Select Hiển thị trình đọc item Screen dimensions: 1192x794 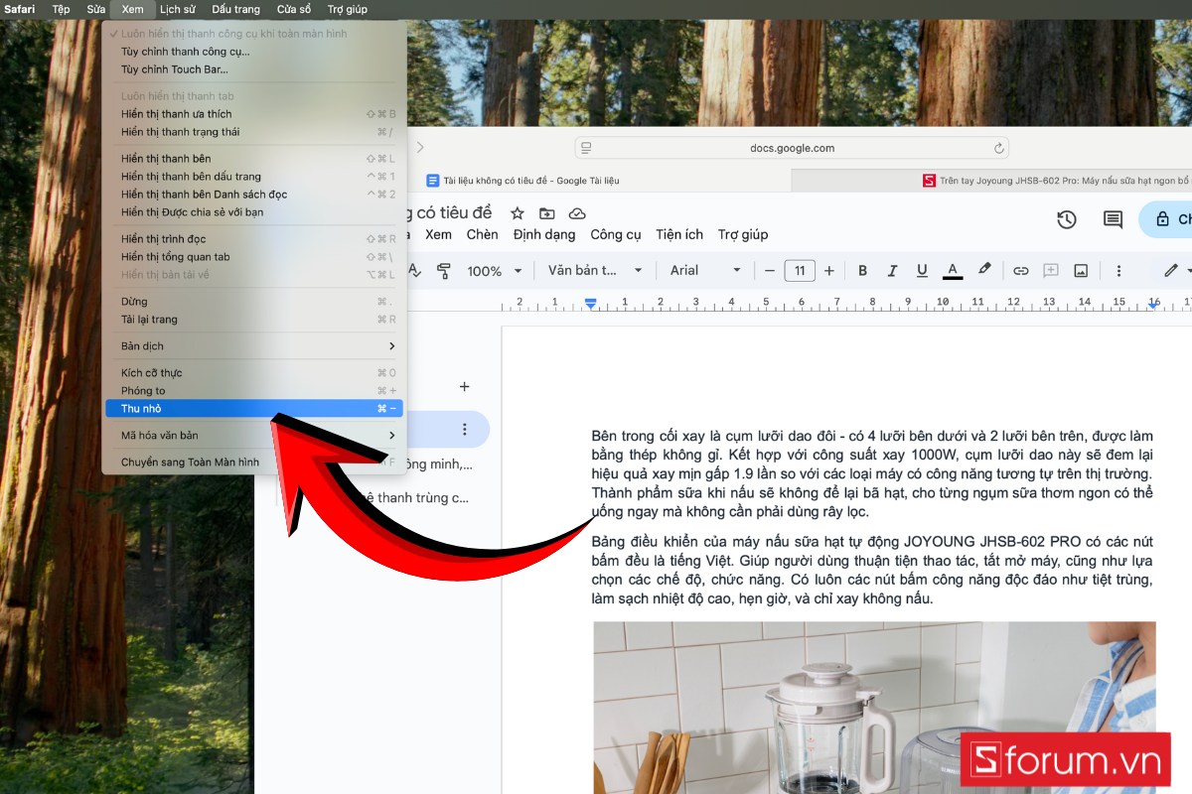tap(254, 238)
